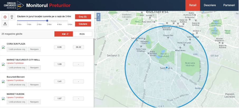Click the map pin location icon
The image size is (239, 108).
12,17
